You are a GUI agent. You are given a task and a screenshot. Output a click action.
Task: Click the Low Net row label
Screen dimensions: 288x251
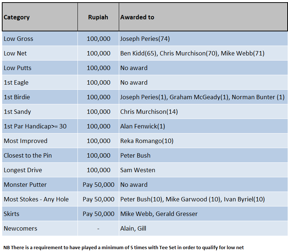15,53
